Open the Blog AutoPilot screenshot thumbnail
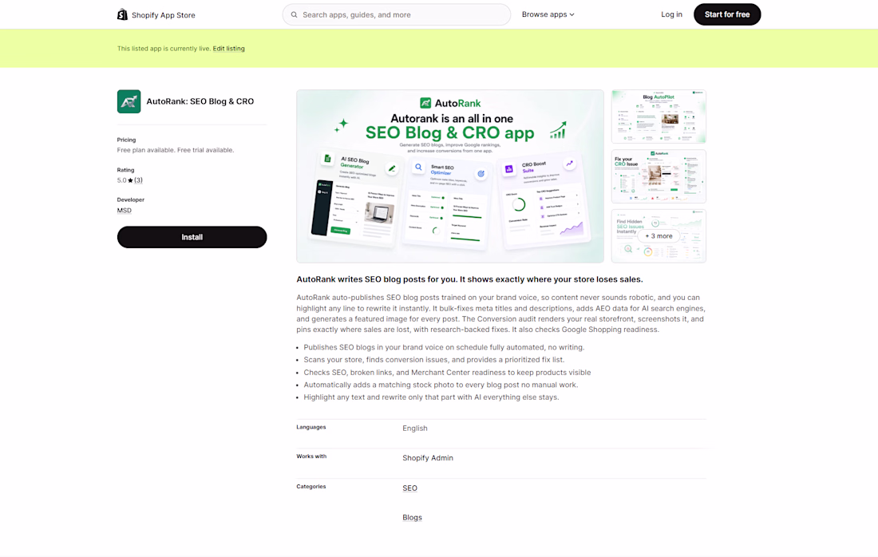878x557 pixels. tap(658, 117)
